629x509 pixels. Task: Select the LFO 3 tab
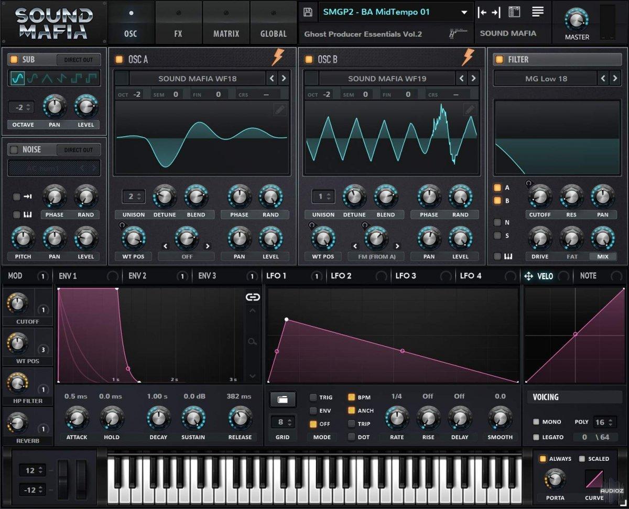click(406, 276)
